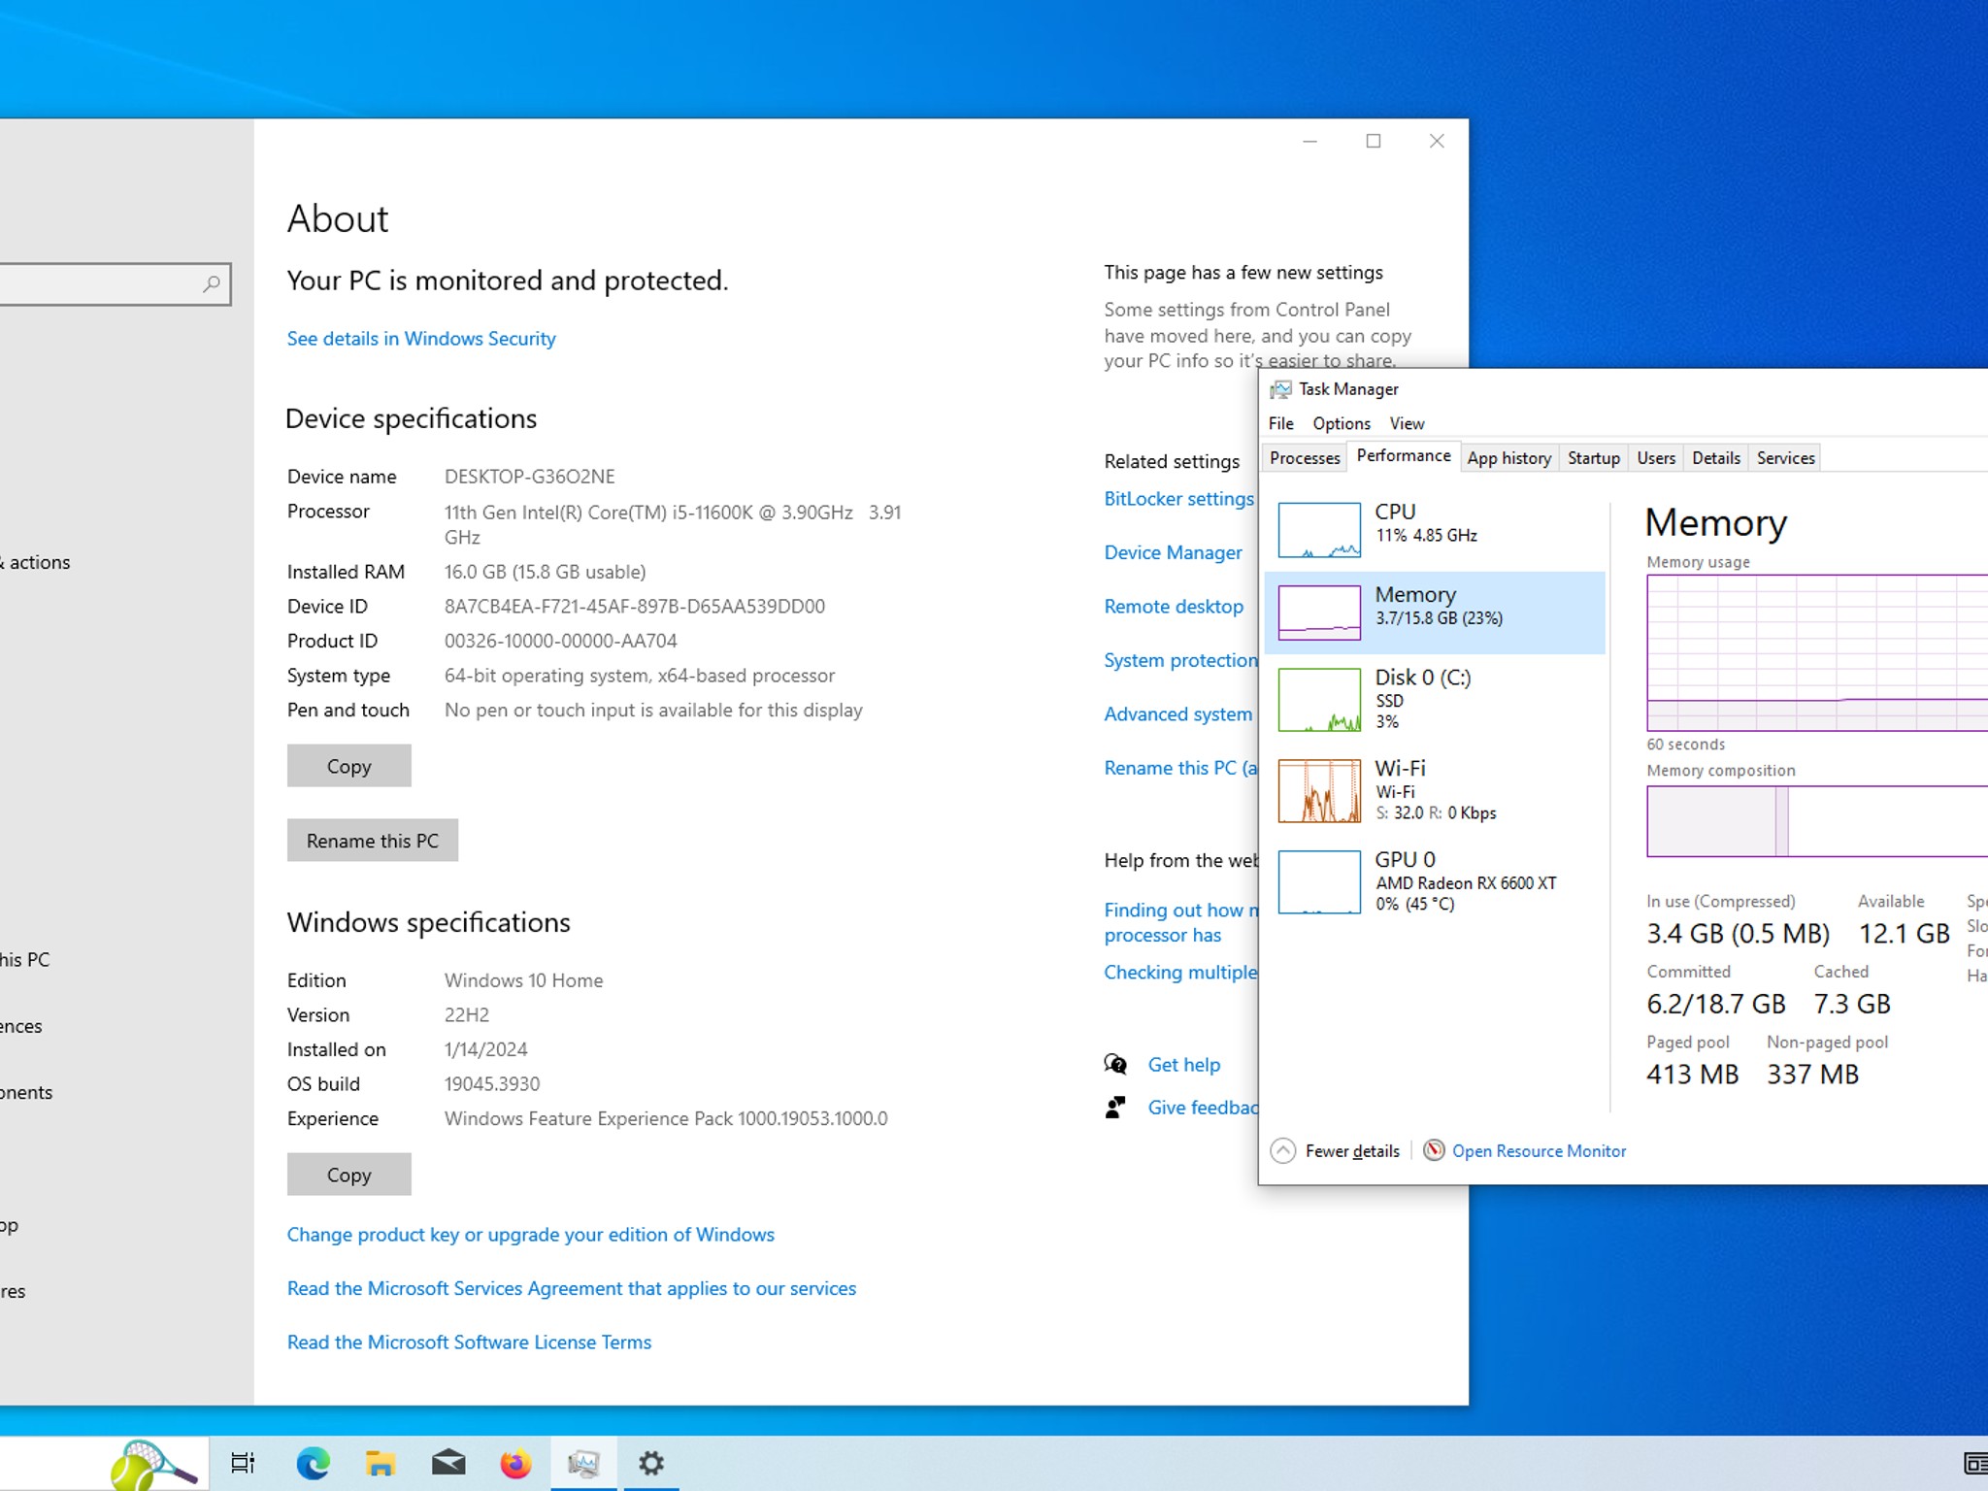The image size is (1988, 1491).
Task: Click the Give feedback person icon
Action: point(1115,1108)
